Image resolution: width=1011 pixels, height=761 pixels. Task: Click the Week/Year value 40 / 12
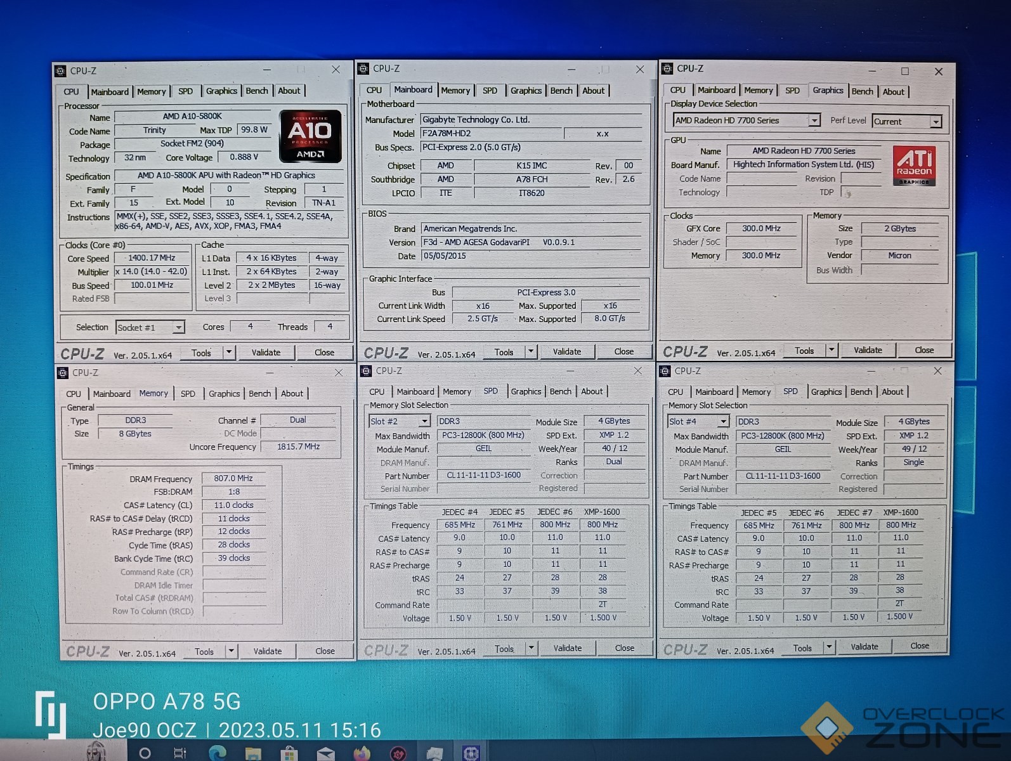pyautogui.click(x=614, y=448)
